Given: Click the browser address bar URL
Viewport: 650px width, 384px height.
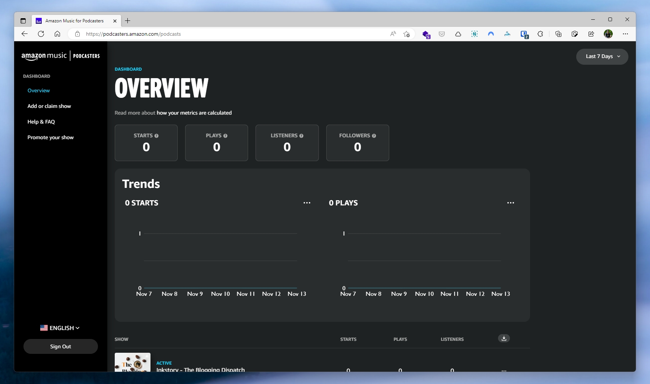Looking at the screenshot, I should tap(133, 34).
